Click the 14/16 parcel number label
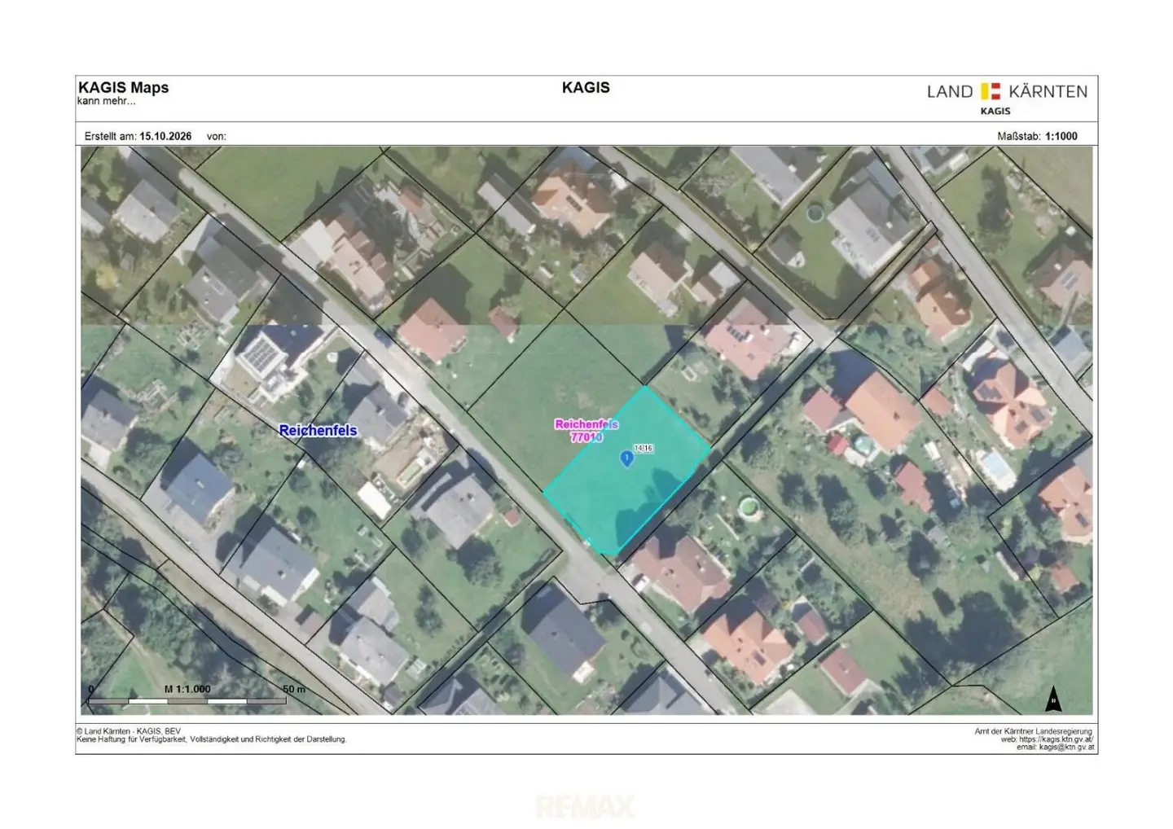Screen dimensions: 1173x829 coord(643,449)
